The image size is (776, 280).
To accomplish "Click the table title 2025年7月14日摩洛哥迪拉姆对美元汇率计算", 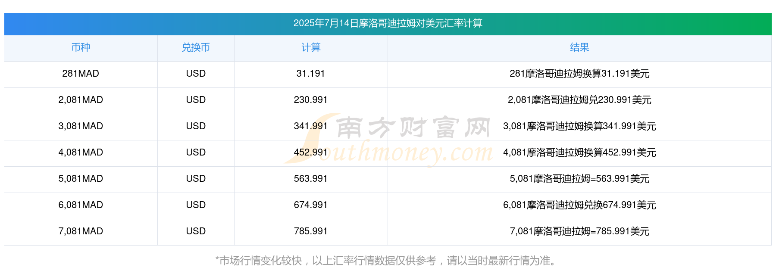I will (388, 23).
